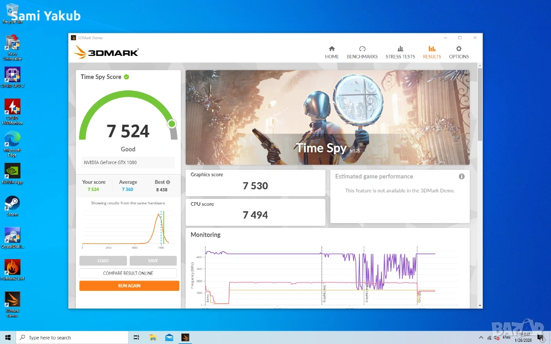The height and width of the screenshot is (344, 551).
Task: Open the HOME section in 3DMark
Action: [331, 52]
